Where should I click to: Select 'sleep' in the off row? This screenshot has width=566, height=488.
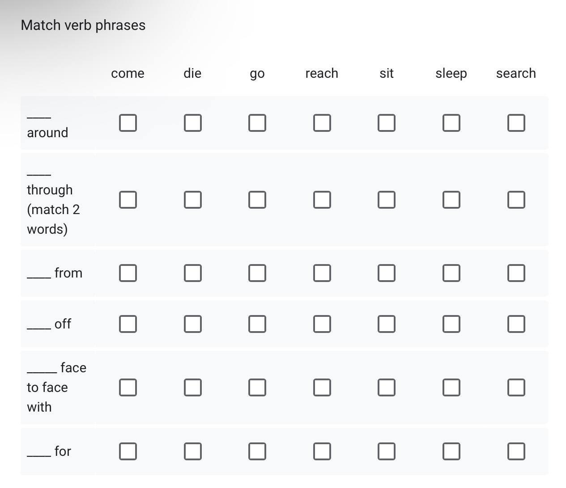point(451,324)
